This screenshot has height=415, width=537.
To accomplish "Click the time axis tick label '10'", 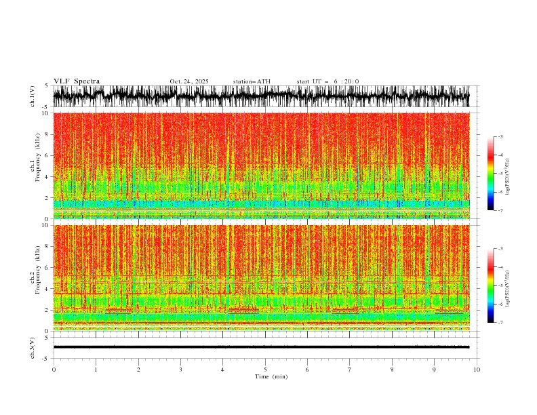I will click(477, 370).
